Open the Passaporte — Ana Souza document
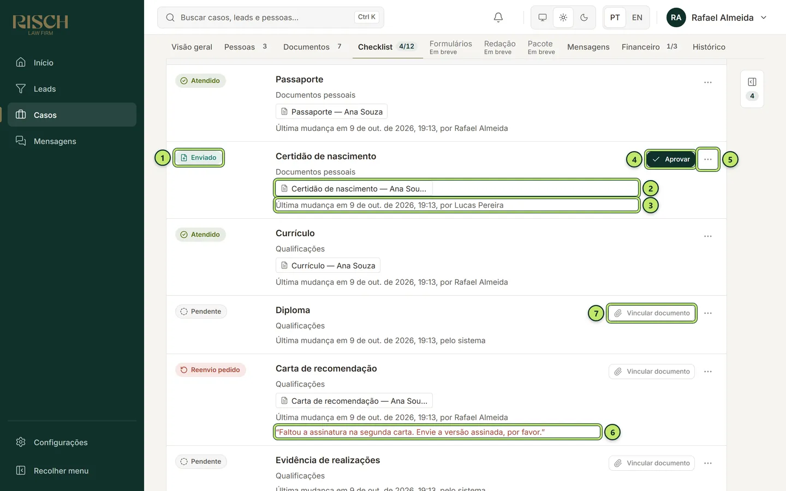The image size is (786, 491). (331, 112)
